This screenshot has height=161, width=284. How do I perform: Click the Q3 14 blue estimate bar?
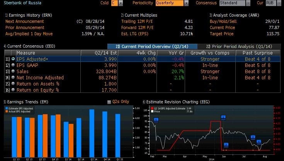[x=92, y=133]
